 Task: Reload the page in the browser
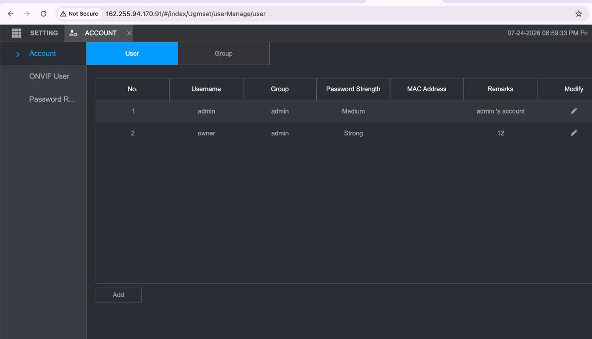(43, 14)
